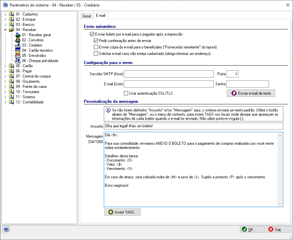The width and height of the screenshot is (293, 240).
Task: Expand the 05 - Cartão tree node
Action: pyautogui.click(x=5, y=66)
